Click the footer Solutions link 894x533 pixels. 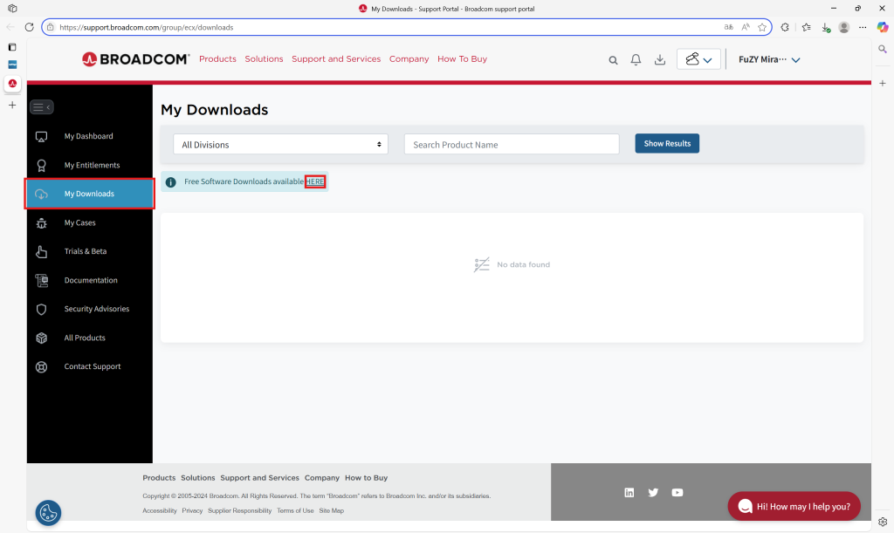198,478
